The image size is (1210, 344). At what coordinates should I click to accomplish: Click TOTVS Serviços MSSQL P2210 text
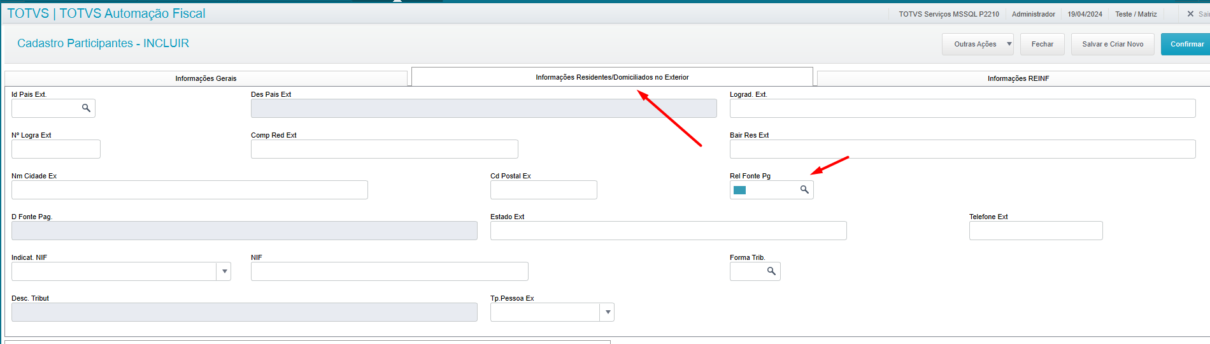click(949, 14)
